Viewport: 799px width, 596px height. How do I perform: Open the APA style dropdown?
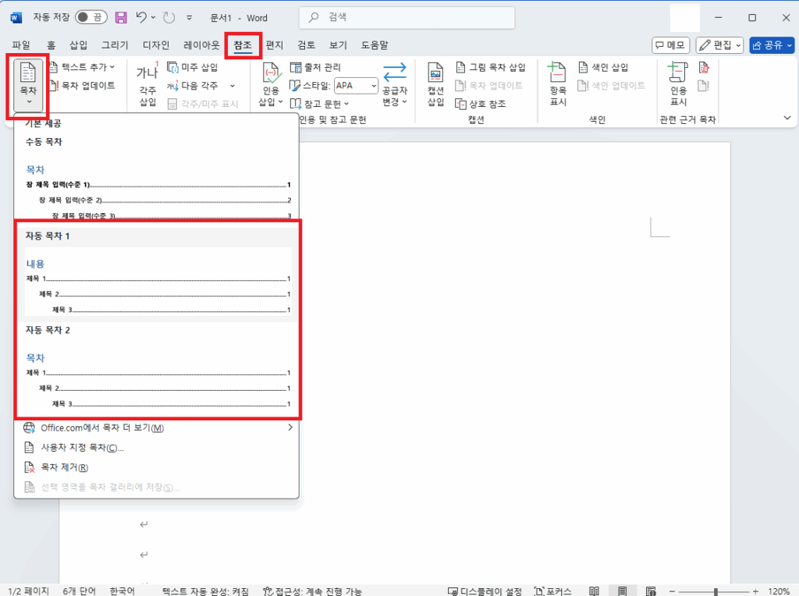(356, 85)
